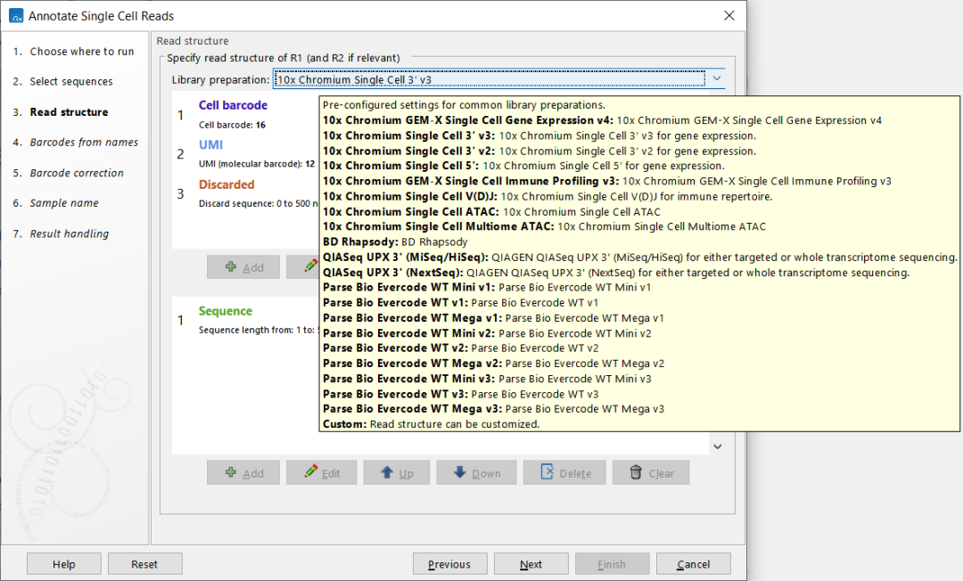Click the Next button
The image size is (963, 581).
531,564
